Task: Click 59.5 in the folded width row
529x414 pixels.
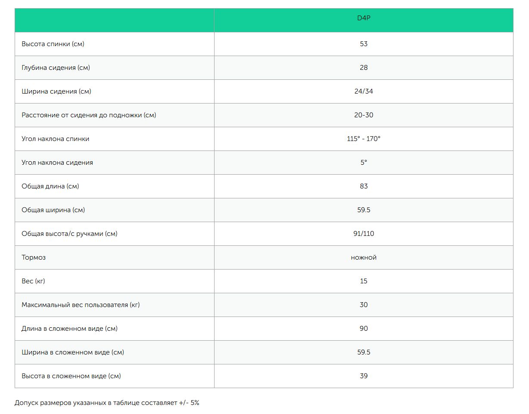Action: [x=364, y=352]
